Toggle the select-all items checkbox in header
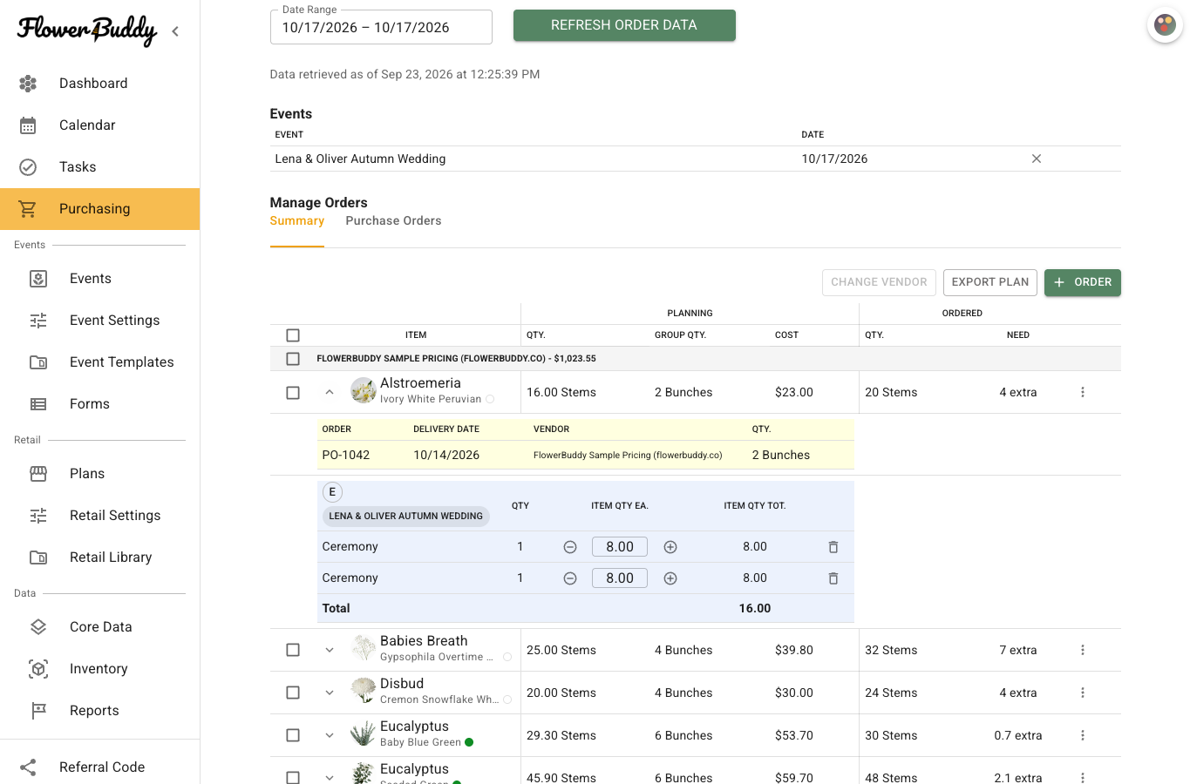This screenshot has height=784, width=1190. click(x=293, y=335)
